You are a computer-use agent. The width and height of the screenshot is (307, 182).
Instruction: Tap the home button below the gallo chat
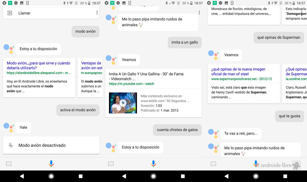coord(153,176)
